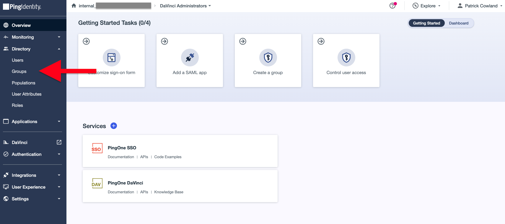
Task: Click the PingIdentity logo
Action: pos(22,6)
